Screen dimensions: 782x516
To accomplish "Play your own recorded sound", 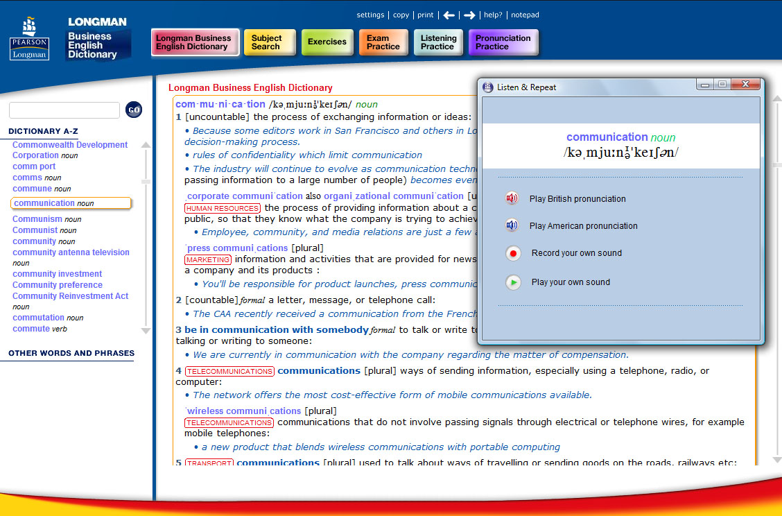I will point(513,282).
